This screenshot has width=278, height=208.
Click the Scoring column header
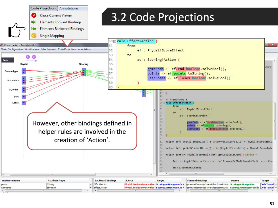(x=84, y=64)
